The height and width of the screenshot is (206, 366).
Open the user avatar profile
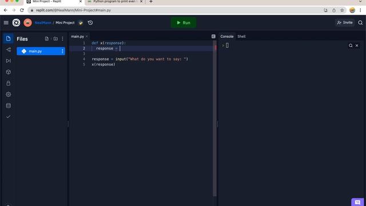coord(27,23)
